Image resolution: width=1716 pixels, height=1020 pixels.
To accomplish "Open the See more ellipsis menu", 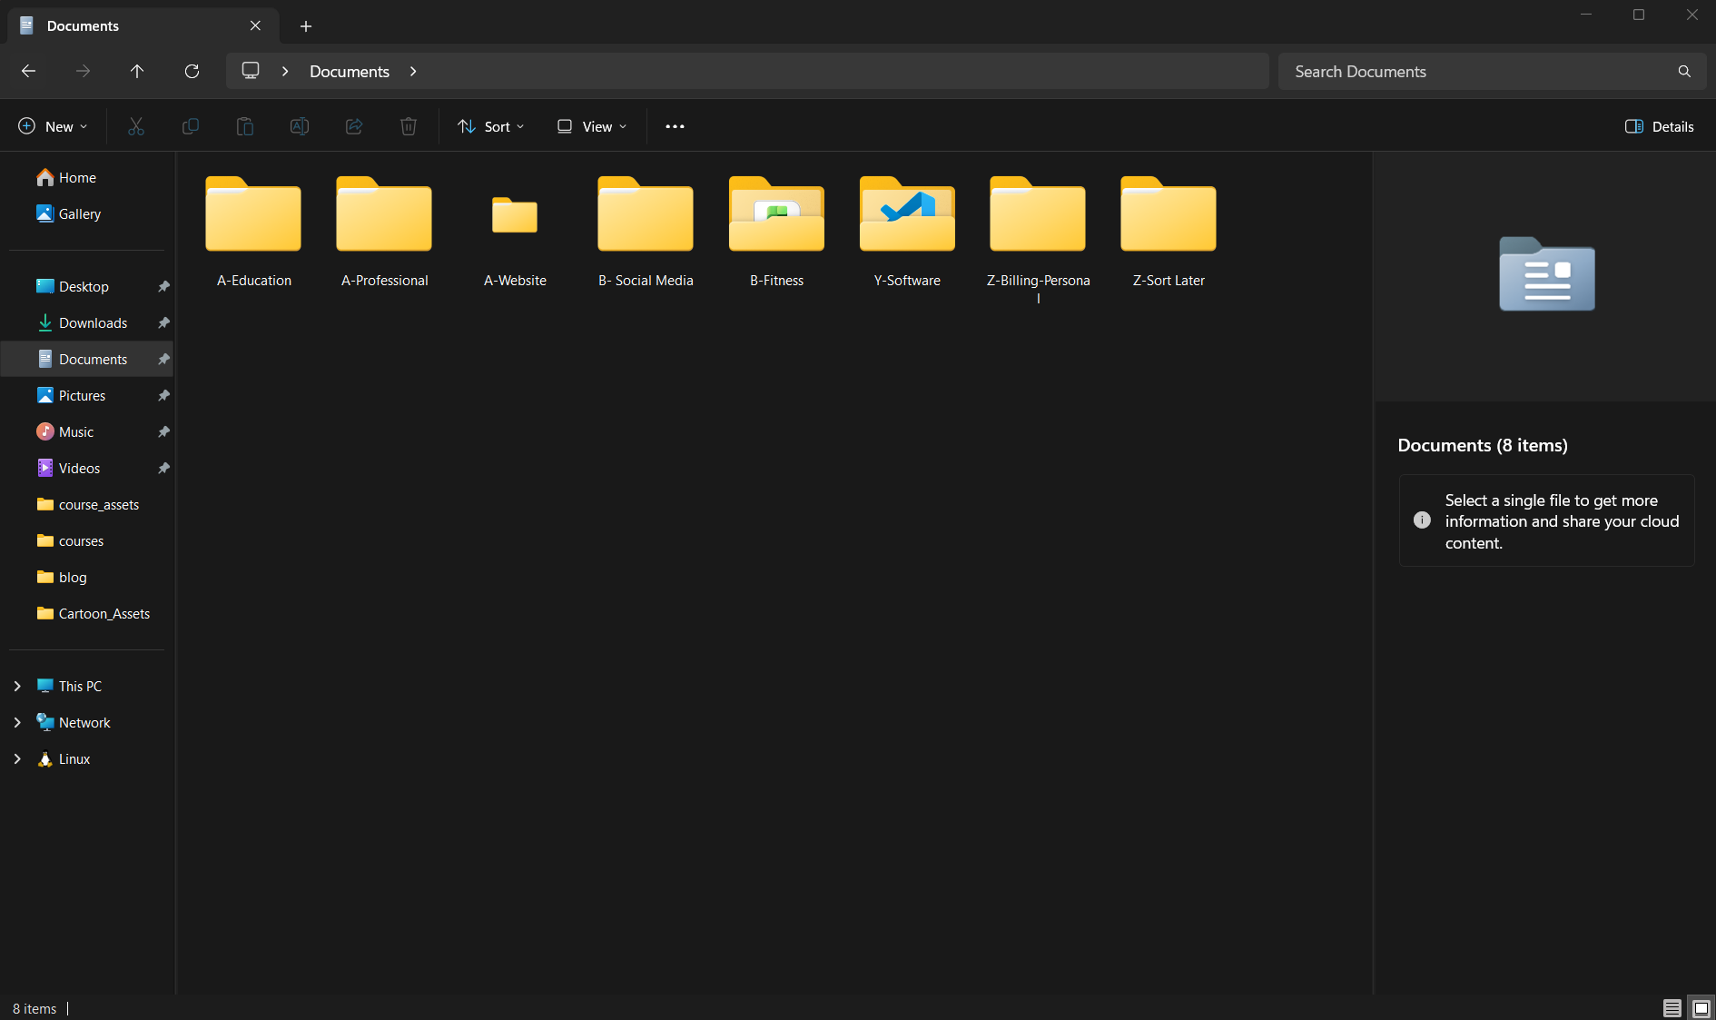I will click(x=675, y=126).
